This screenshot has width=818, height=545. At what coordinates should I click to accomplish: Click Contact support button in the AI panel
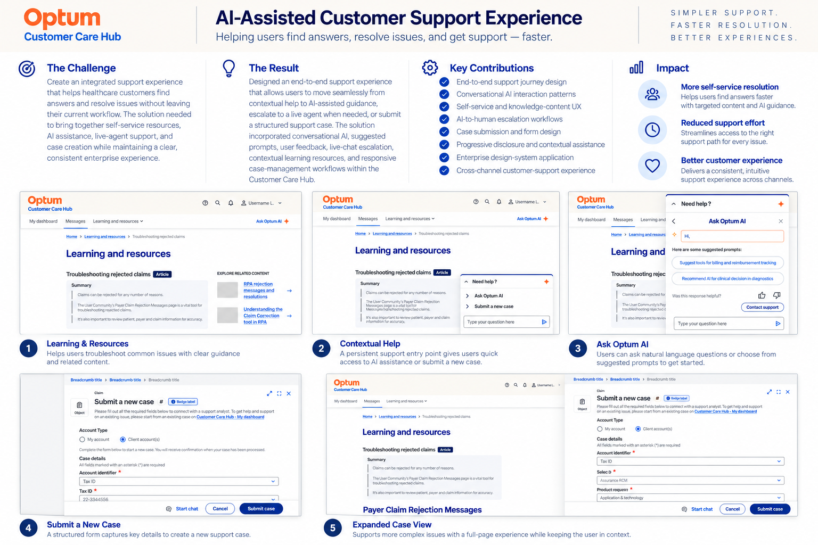tap(762, 307)
